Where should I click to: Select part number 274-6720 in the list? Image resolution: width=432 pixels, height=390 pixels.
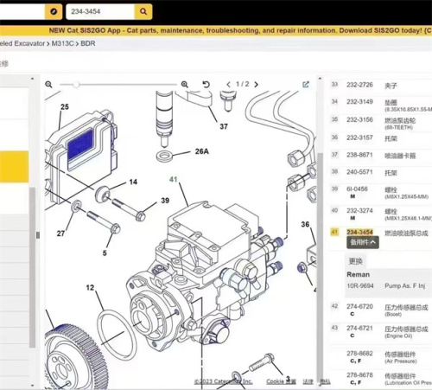pyautogui.click(x=359, y=306)
